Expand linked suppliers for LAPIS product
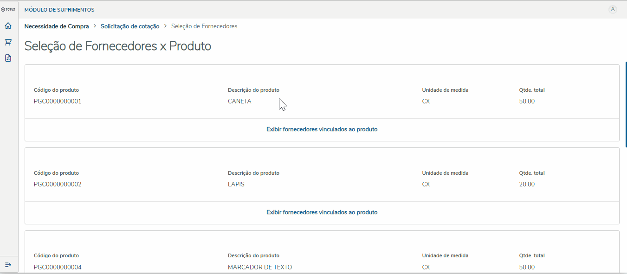Viewport: 627px width, 274px height. 322,212
